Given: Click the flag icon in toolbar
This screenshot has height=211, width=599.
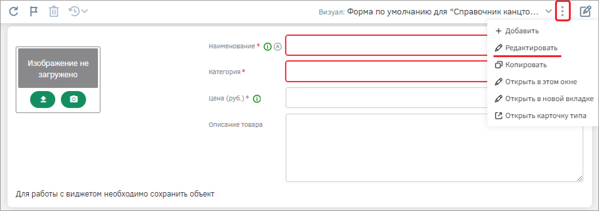Looking at the screenshot, I should coord(34,11).
